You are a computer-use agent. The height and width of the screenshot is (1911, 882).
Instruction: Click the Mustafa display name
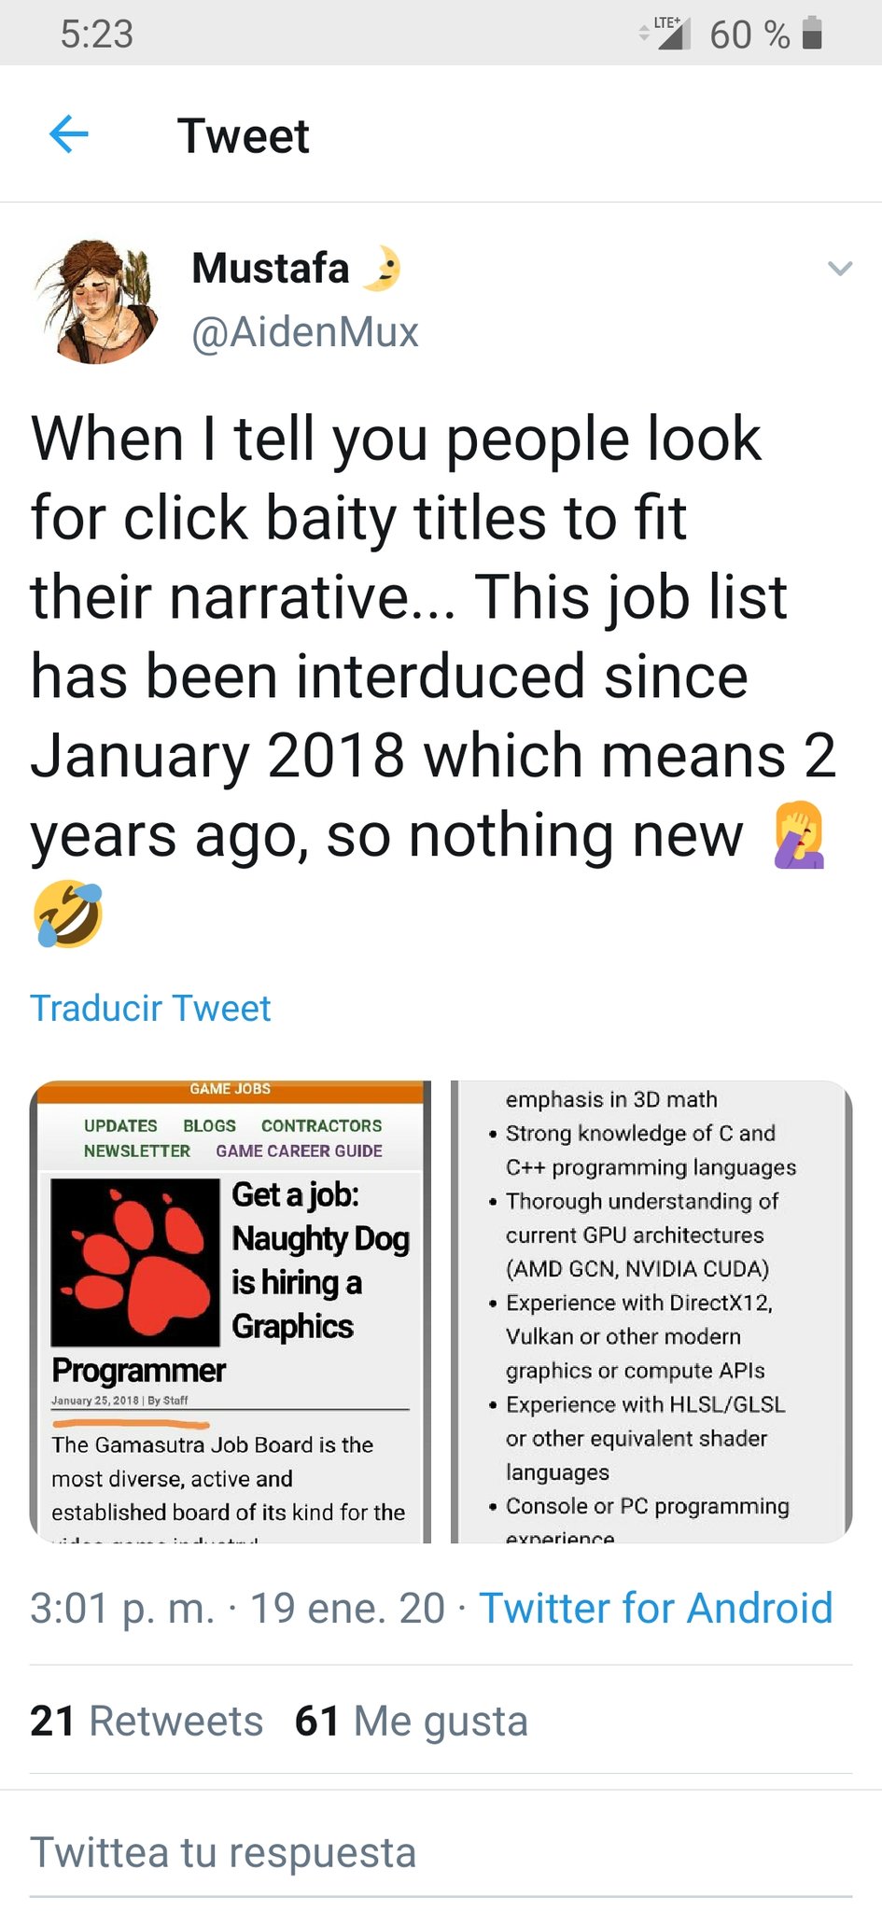[x=271, y=269]
